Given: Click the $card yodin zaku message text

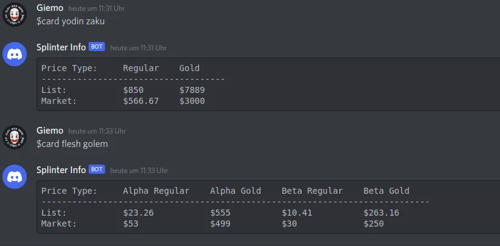Looking at the screenshot, I should click(70, 21).
